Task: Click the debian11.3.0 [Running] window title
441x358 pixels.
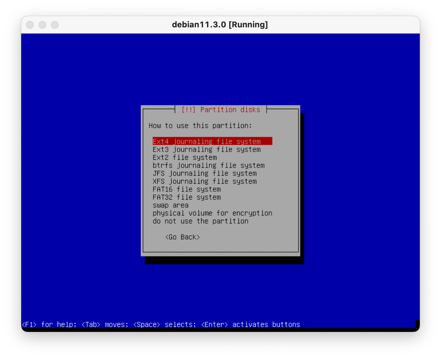Action: (x=220, y=25)
